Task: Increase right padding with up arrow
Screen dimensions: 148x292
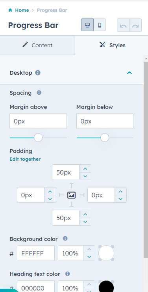Action: coord(120,191)
